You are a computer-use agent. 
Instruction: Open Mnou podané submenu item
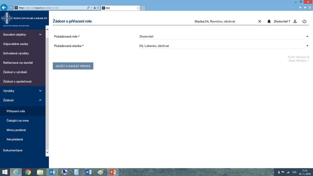click(x=23, y=130)
